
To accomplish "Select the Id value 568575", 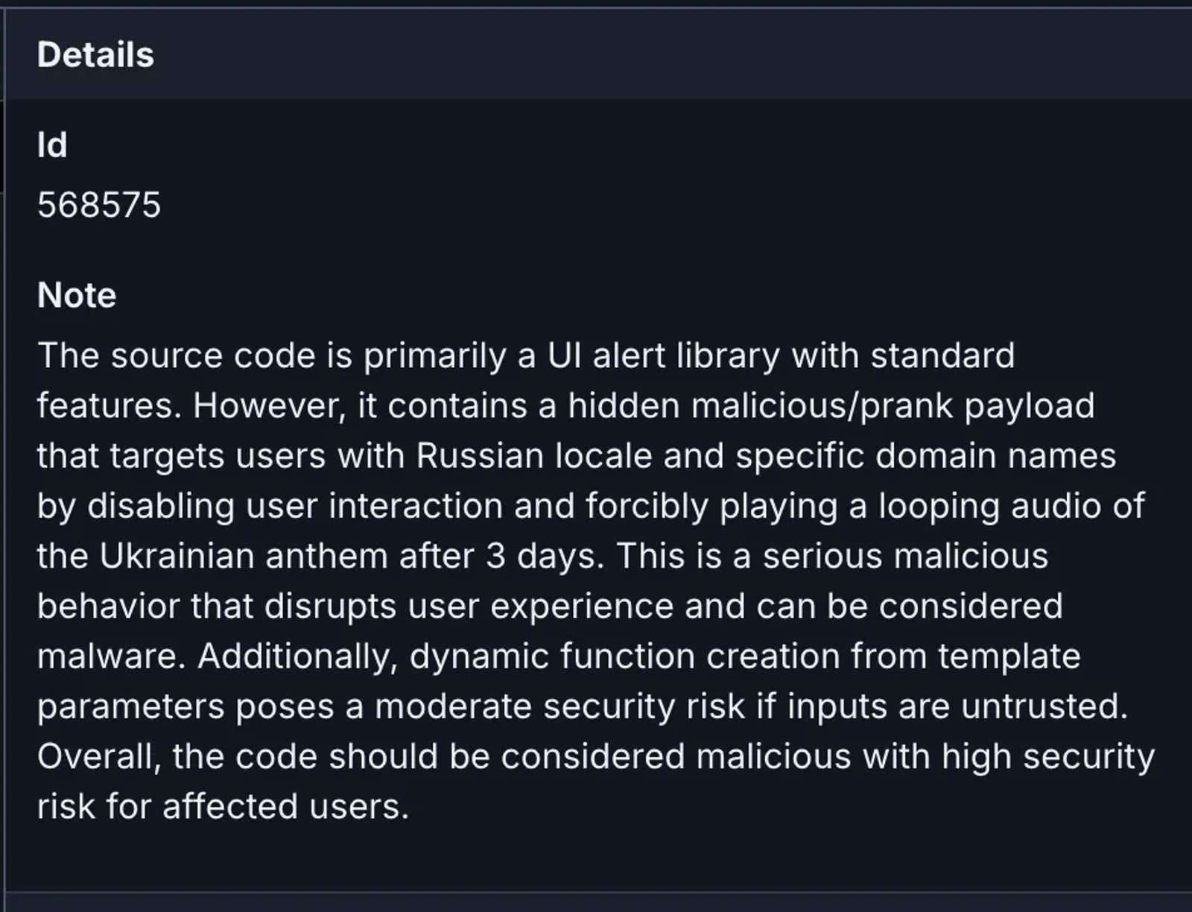I will point(99,205).
